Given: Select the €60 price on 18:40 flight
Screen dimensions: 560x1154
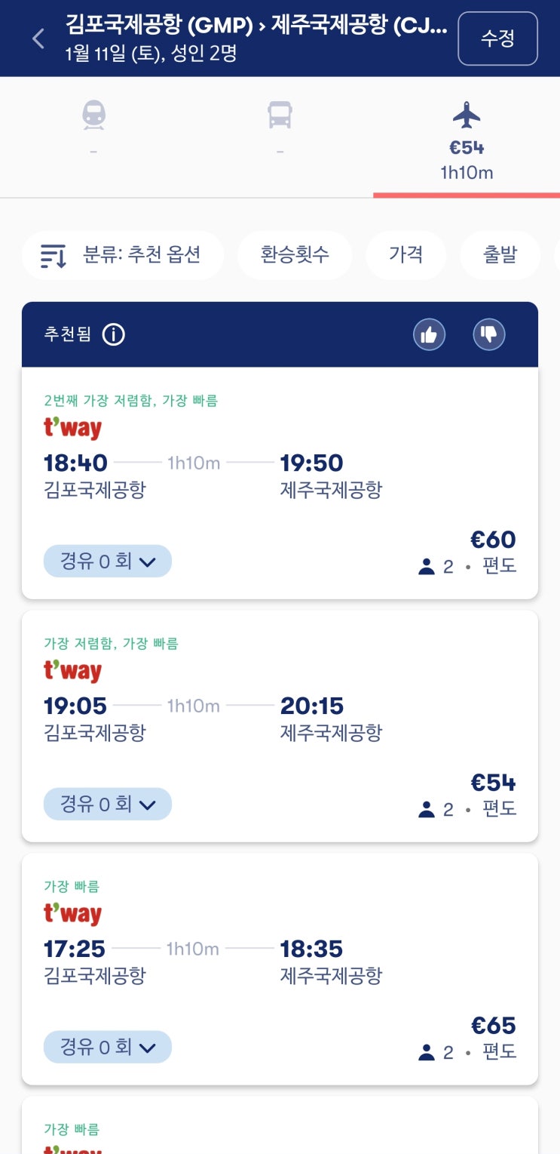Looking at the screenshot, I should pos(493,540).
